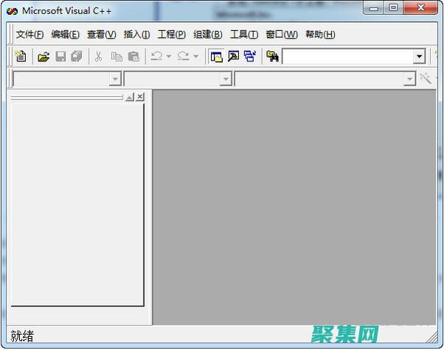Open the Find combo box dropdown arrow
Screen dimensions: 444x350
click(419, 57)
